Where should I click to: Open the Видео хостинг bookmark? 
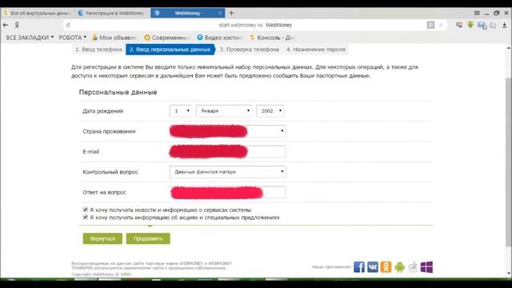click(220, 38)
